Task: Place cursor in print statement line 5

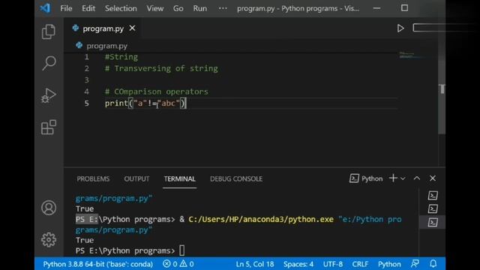Action: point(145,103)
